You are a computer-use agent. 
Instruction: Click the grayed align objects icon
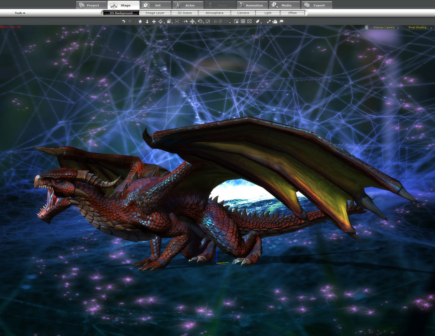[x=215, y=22]
